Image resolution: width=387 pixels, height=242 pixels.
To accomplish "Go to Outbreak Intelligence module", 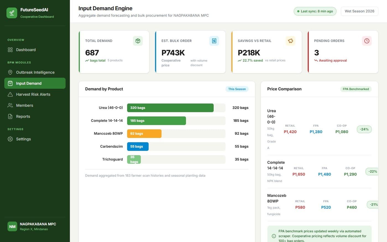I will 35,72.
